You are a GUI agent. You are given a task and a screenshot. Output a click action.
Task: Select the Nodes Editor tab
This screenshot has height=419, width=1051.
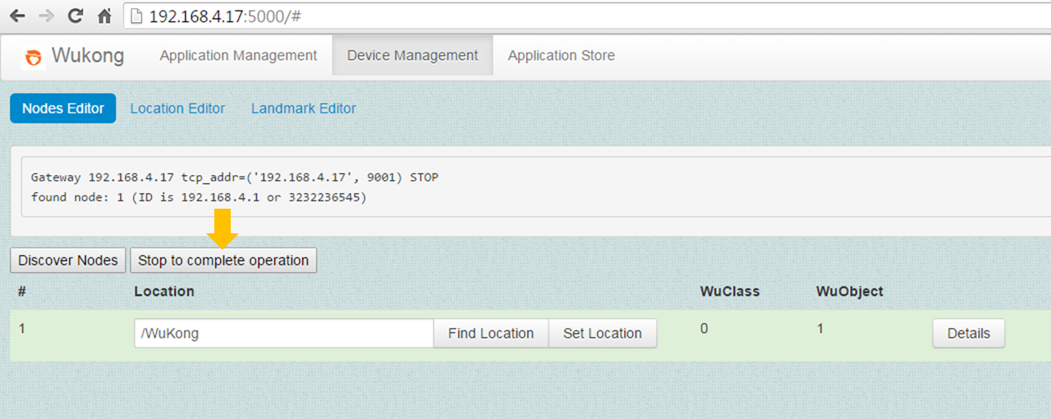tap(63, 108)
